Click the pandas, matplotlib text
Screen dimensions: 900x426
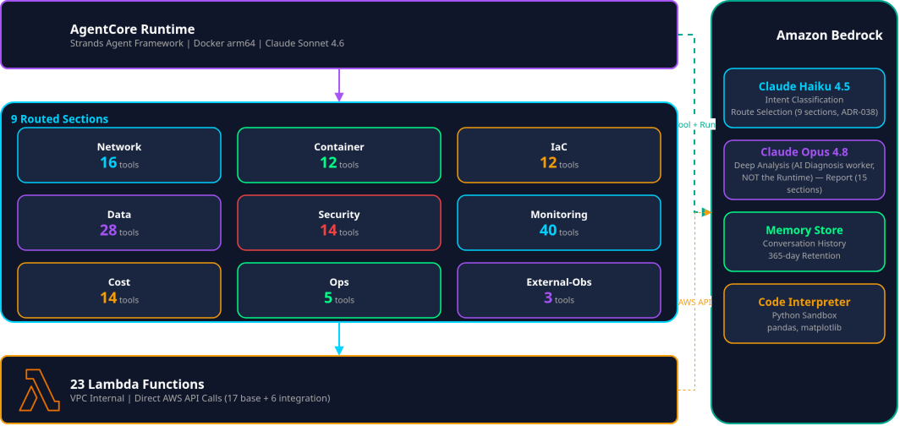(804, 327)
